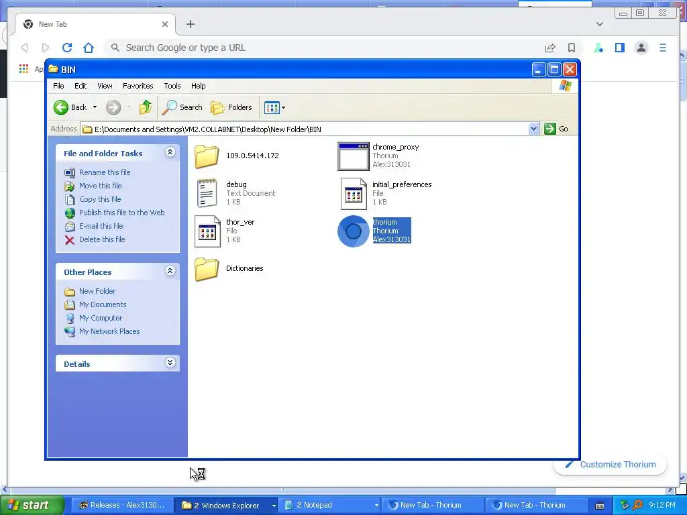Click Copy this file link
This screenshot has height=515, width=687.
(x=100, y=199)
